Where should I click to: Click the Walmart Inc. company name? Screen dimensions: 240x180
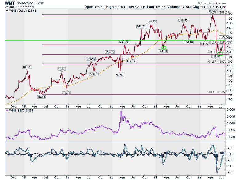click(x=25, y=3)
